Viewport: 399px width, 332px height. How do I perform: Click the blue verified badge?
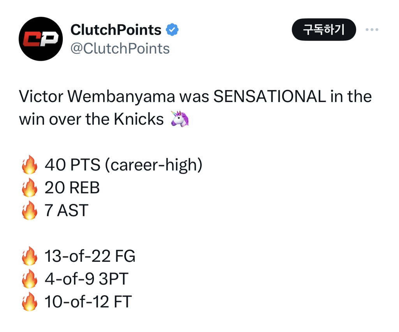(x=172, y=30)
